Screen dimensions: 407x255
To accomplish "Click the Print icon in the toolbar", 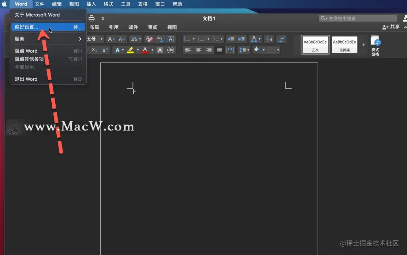I will [92, 18].
